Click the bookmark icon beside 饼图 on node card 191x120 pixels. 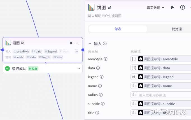pyautogui.click(x=22, y=43)
